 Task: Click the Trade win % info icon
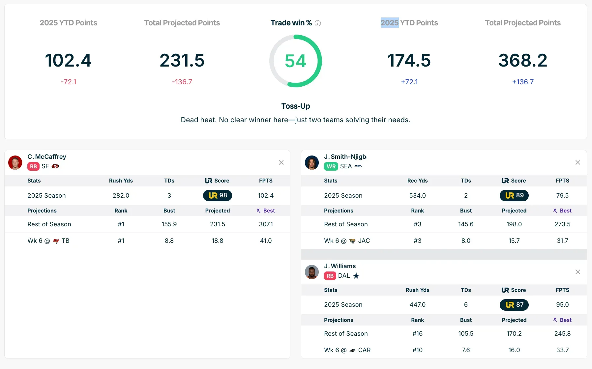318,23
